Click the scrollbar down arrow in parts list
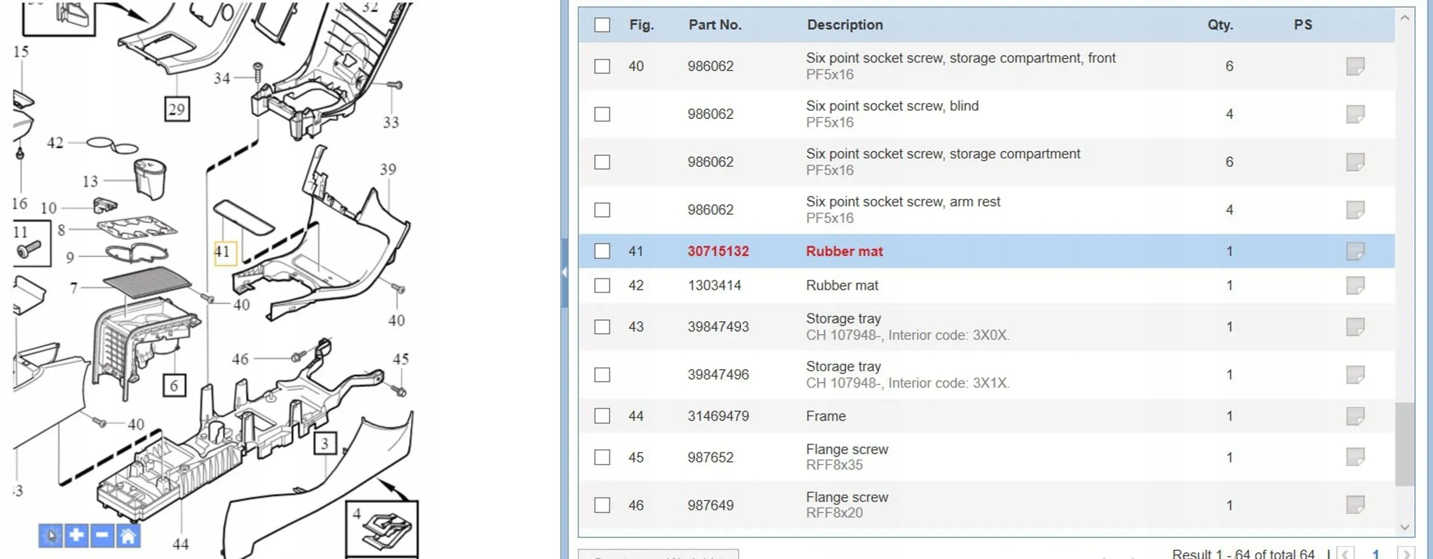1433x559 pixels. (x=1404, y=527)
